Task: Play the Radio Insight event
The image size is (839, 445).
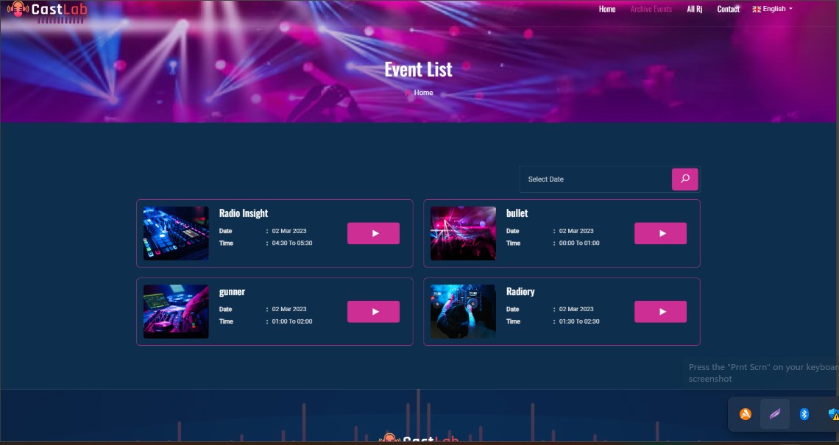Action: (373, 233)
